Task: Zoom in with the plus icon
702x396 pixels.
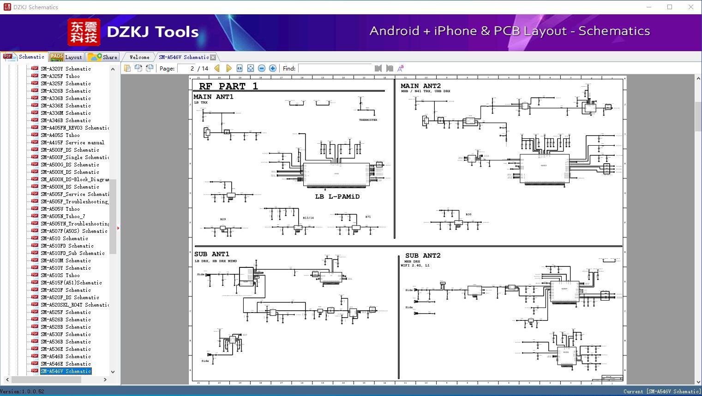Action: (273, 68)
